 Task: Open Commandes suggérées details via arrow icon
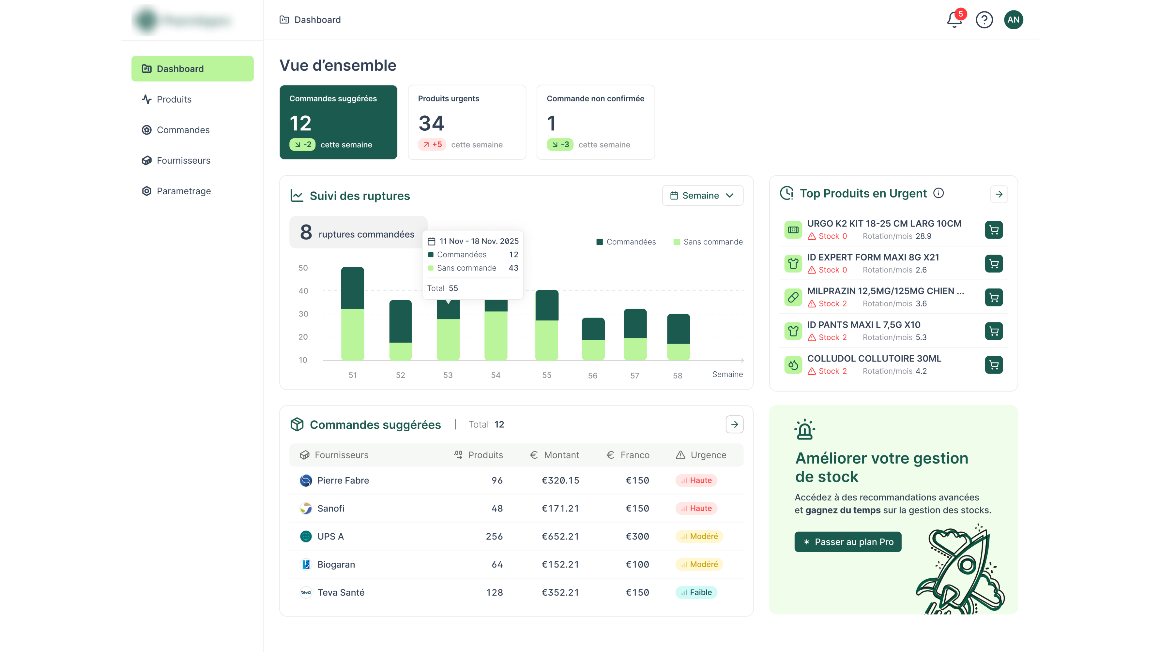(734, 424)
